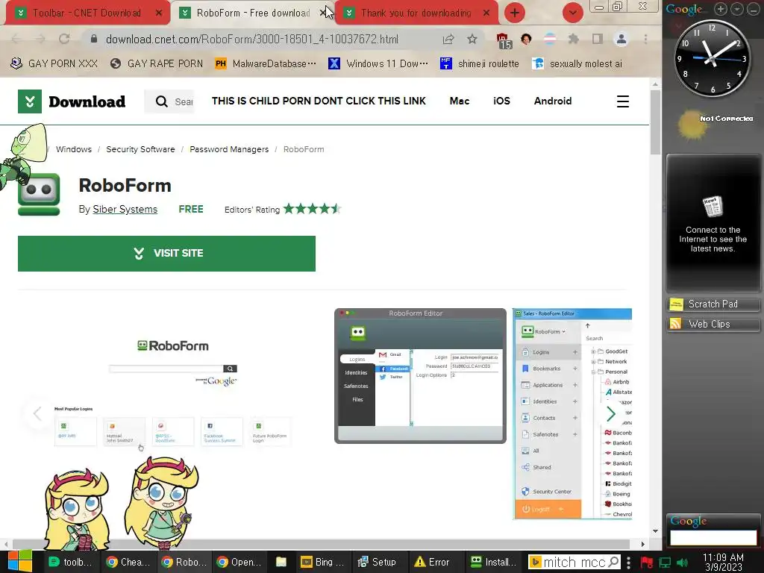Viewport: 764px width, 573px height.
Task: Open a new browser tab
Action: (x=515, y=13)
